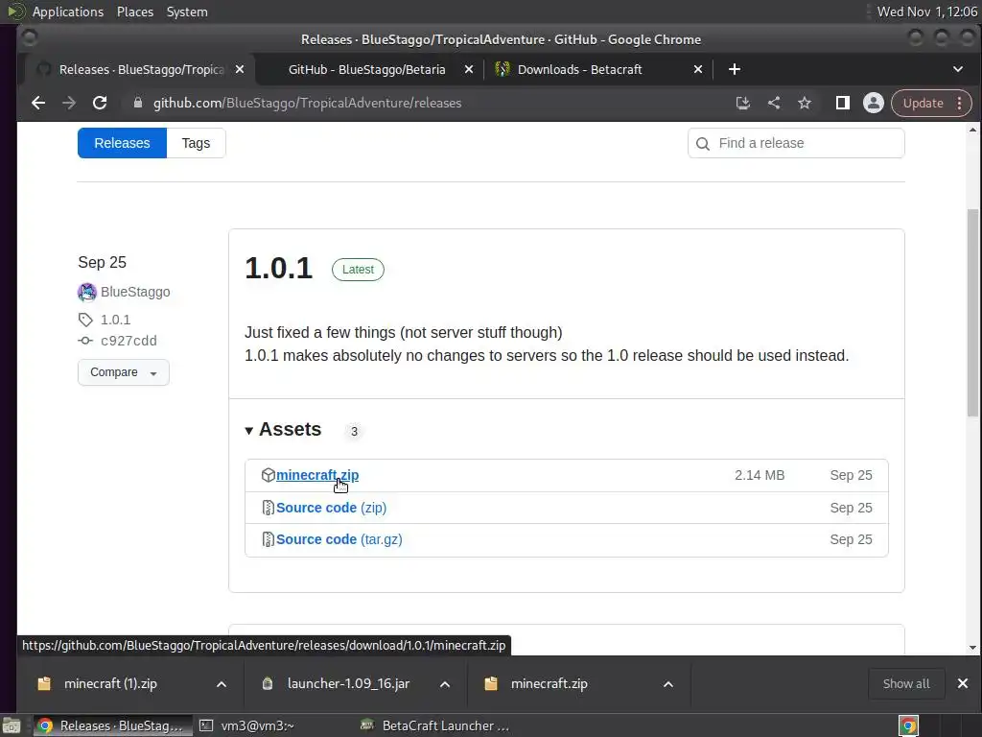Share this page via share icon
The image size is (982, 737).
click(x=774, y=103)
